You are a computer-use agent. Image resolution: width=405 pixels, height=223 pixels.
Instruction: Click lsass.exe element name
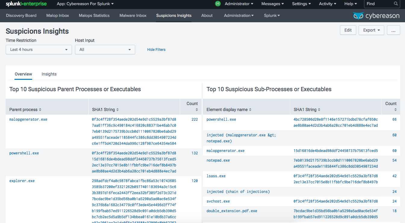(x=216, y=176)
